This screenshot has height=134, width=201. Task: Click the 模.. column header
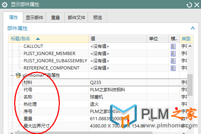coord(174,39)
